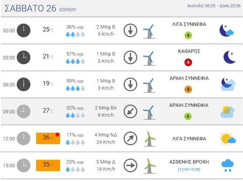Click the ΣΑΒΒΑΤΟ 26 date heading
This screenshot has width=243, height=181.
(x=30, y=8)
